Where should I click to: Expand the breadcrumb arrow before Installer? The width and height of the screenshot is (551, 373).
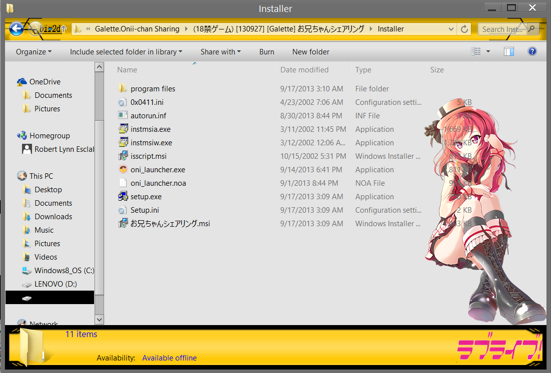371,29
